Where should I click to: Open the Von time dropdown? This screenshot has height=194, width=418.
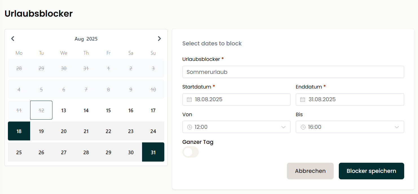click(x=236, y=127)
